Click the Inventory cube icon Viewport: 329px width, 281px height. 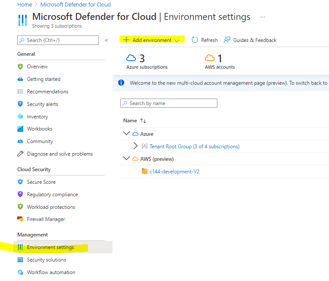point(20,117)
